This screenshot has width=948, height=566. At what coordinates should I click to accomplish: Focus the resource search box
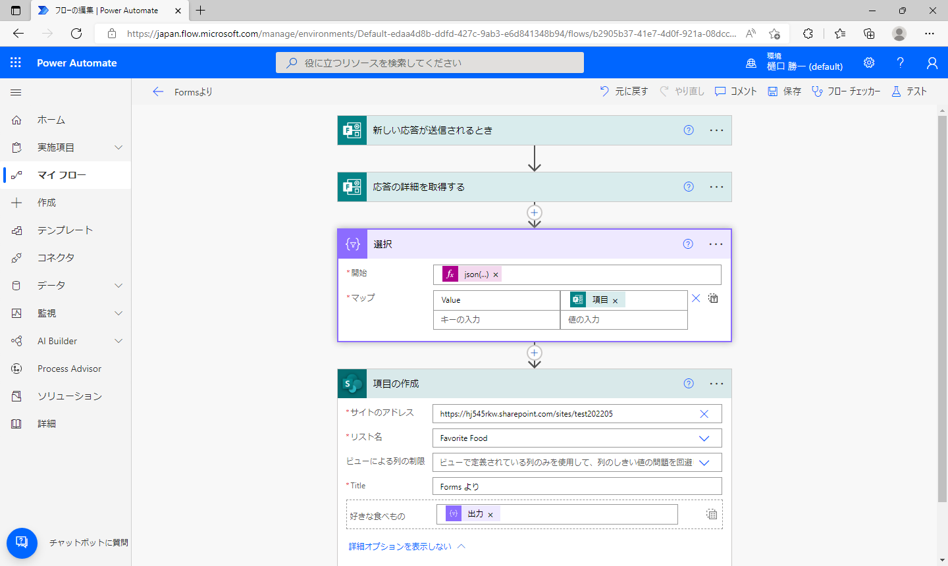(430, 63)
